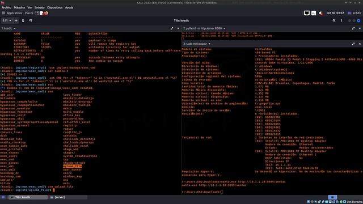Open the Ver menu
Screen dimensions: 363x204
point(29,7)
